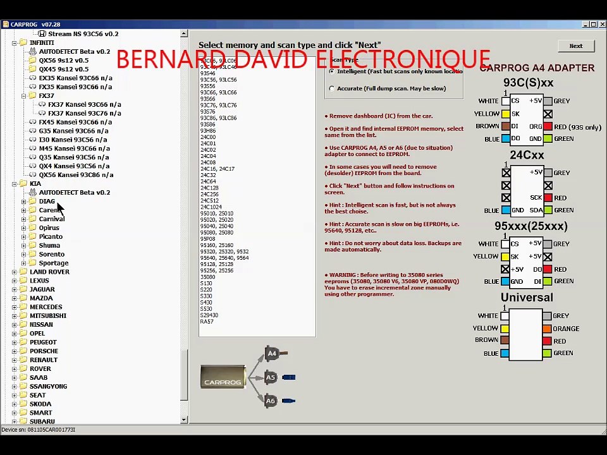The height and width of the screenshot is (455, 607).
Task: Select 93C56, 93LC56 in memory list
Action: pos(218,80)
